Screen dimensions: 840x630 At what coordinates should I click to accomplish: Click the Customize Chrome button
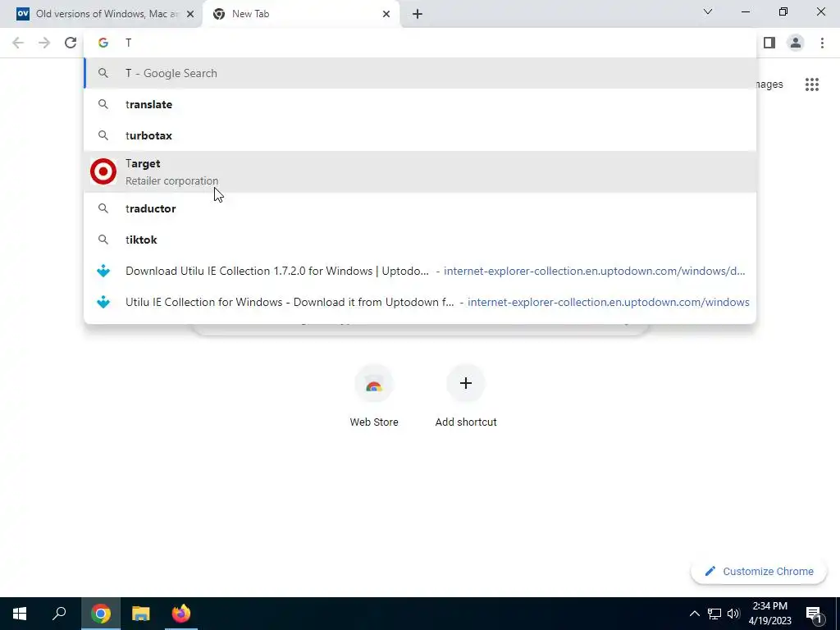click(x=759, y=572)
